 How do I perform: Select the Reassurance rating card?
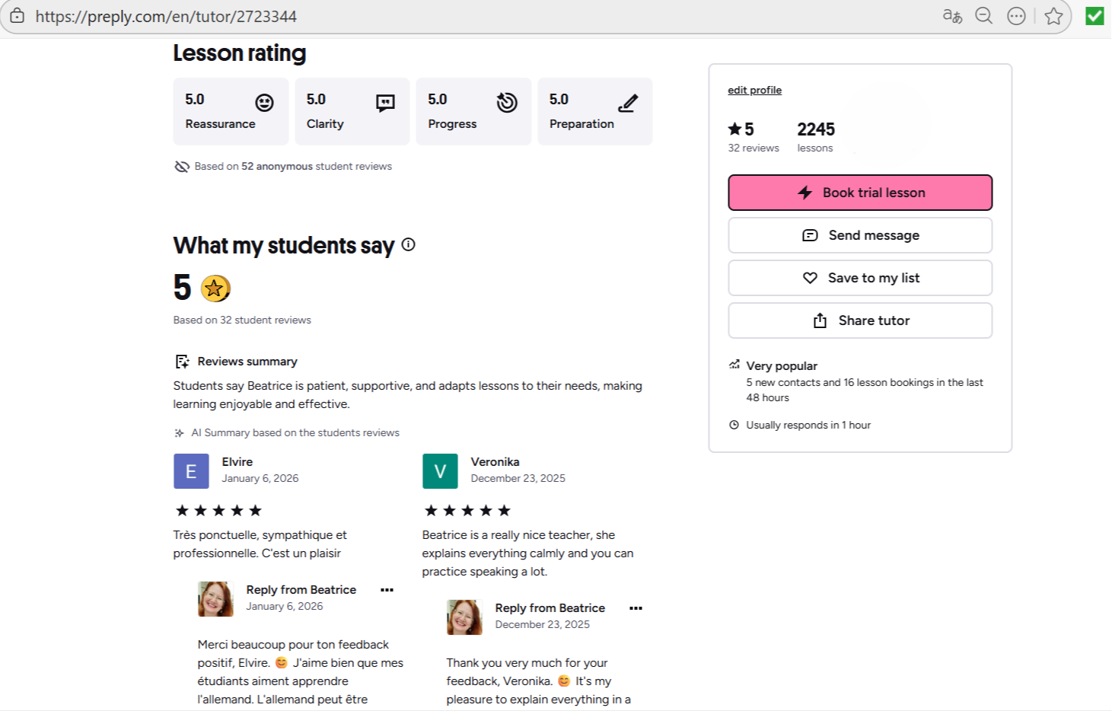click(x=231, y=111)
